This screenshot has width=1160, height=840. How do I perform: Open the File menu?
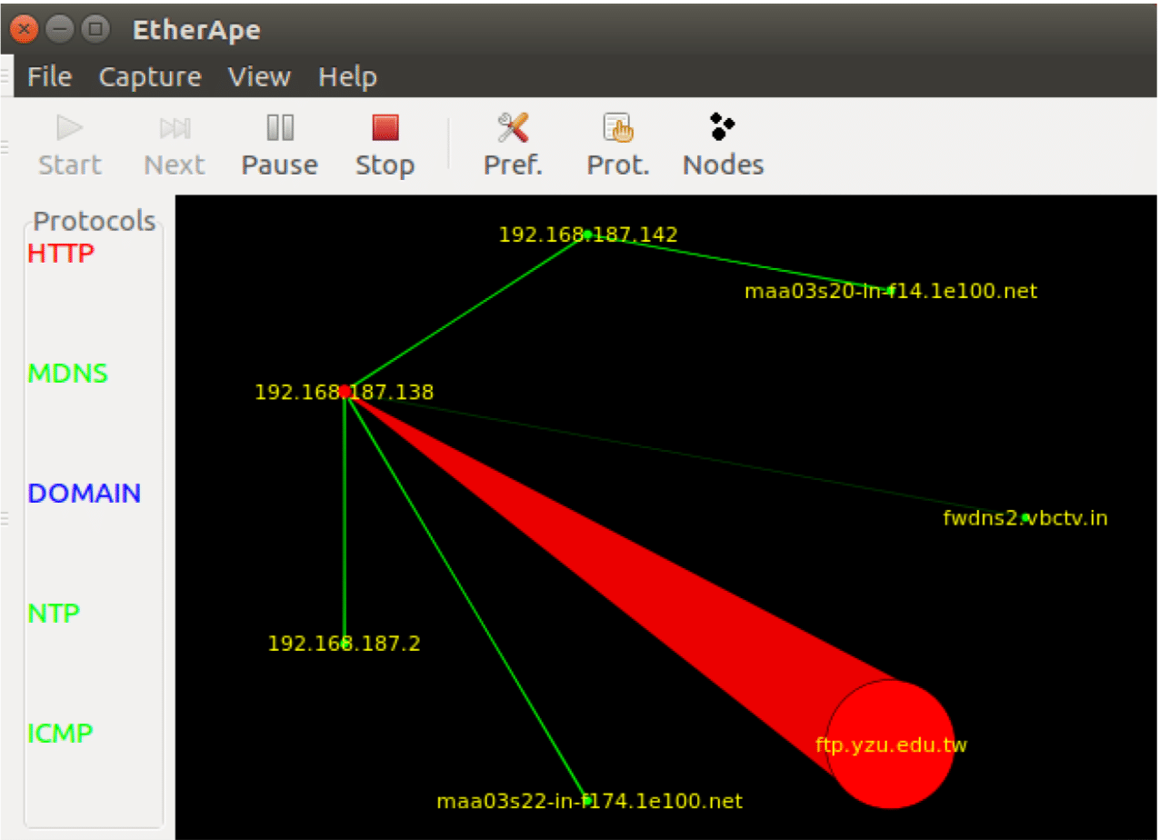(x=49, y=77)
